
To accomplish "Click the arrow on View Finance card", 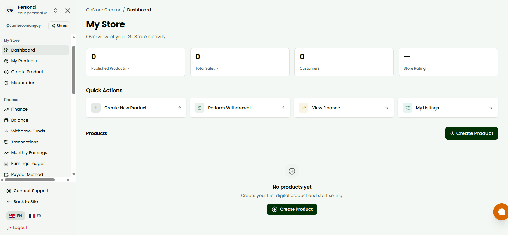I will [x=387, y=108].
